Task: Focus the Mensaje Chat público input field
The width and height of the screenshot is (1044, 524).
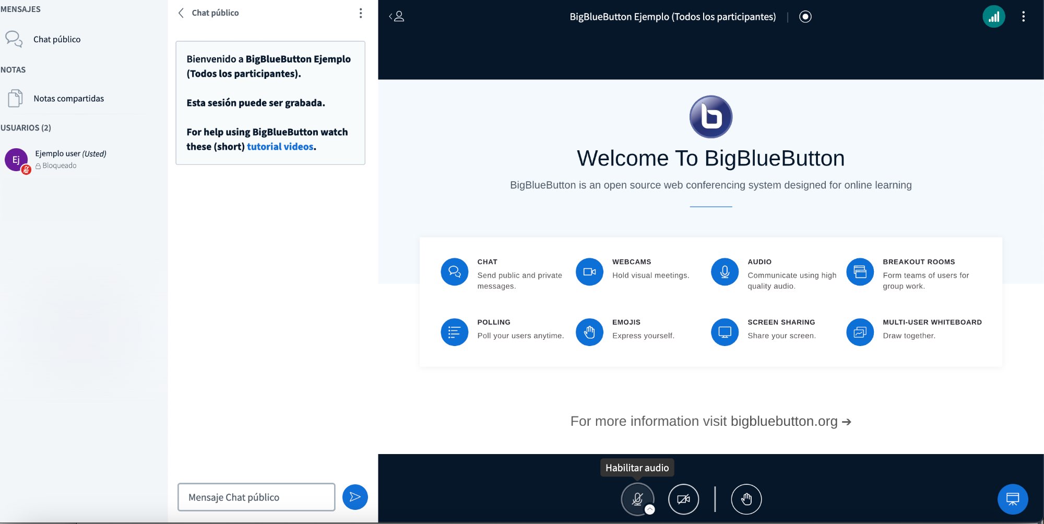Action: tap(256, 497)
